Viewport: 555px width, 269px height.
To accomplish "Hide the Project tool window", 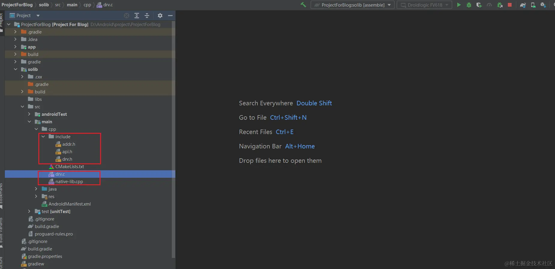I will pyautogui.click(x=170, y=16).
